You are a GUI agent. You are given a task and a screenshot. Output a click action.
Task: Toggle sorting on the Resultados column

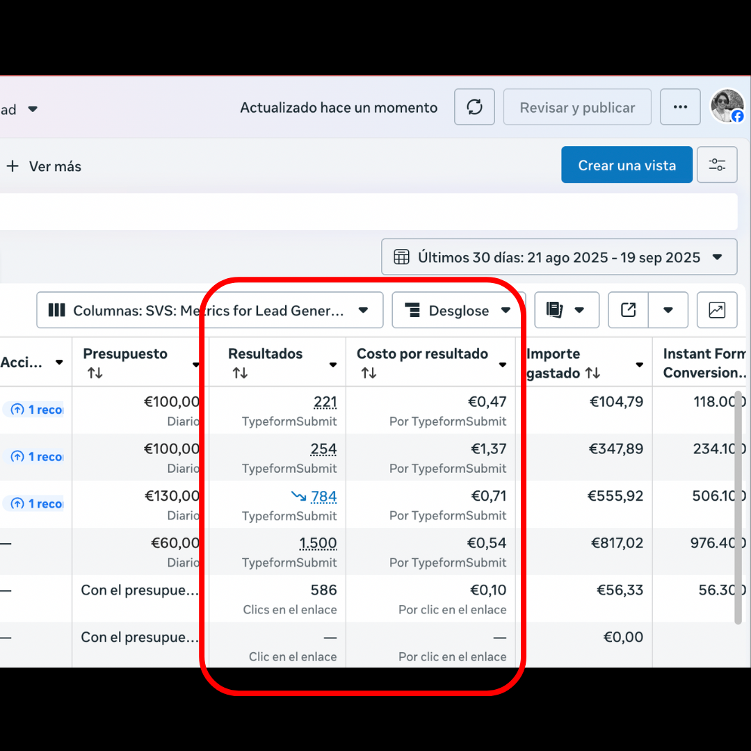pyautogui.click(x=240, y=372)
